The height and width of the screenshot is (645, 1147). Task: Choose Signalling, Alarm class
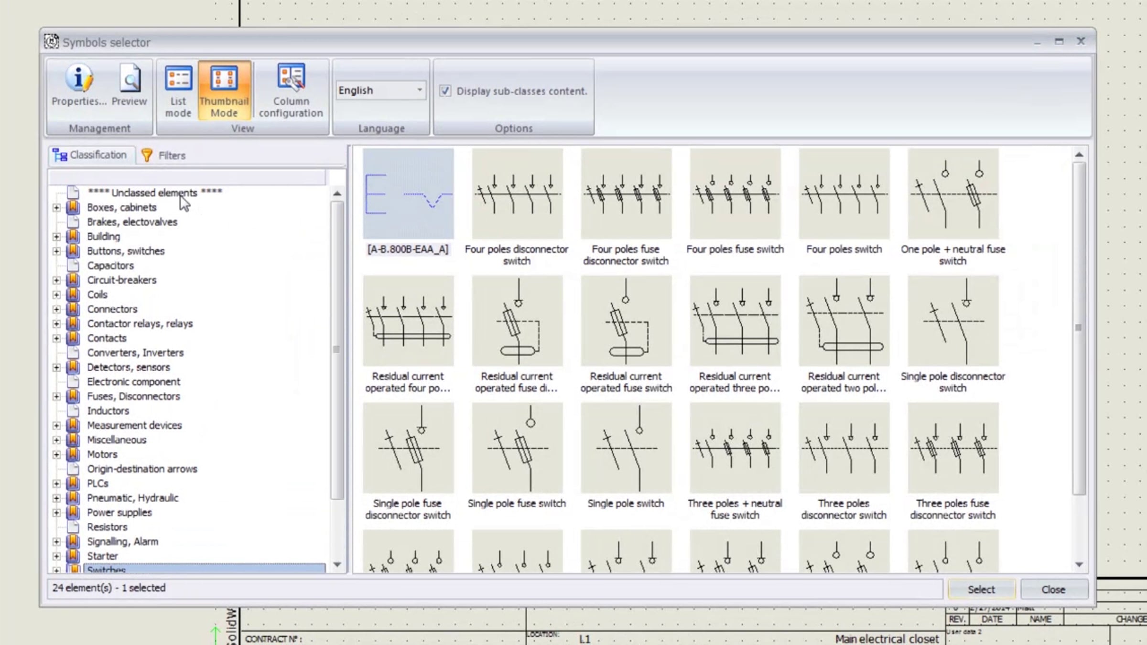122,541
